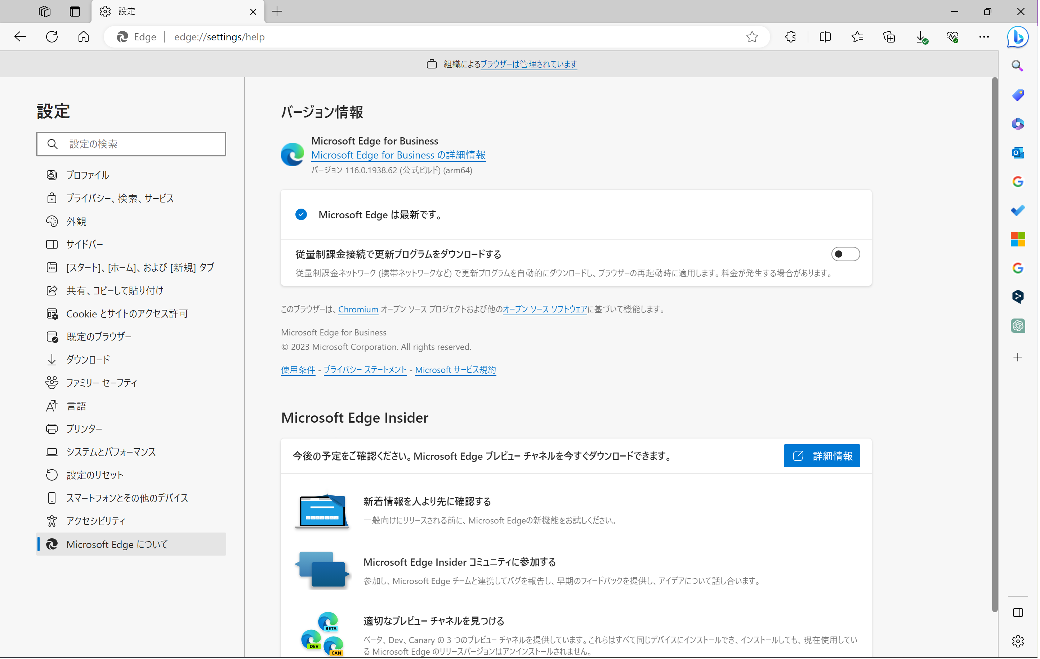1040x659 pixels.
Task: Reload the settings page
Action: point(52,37)
